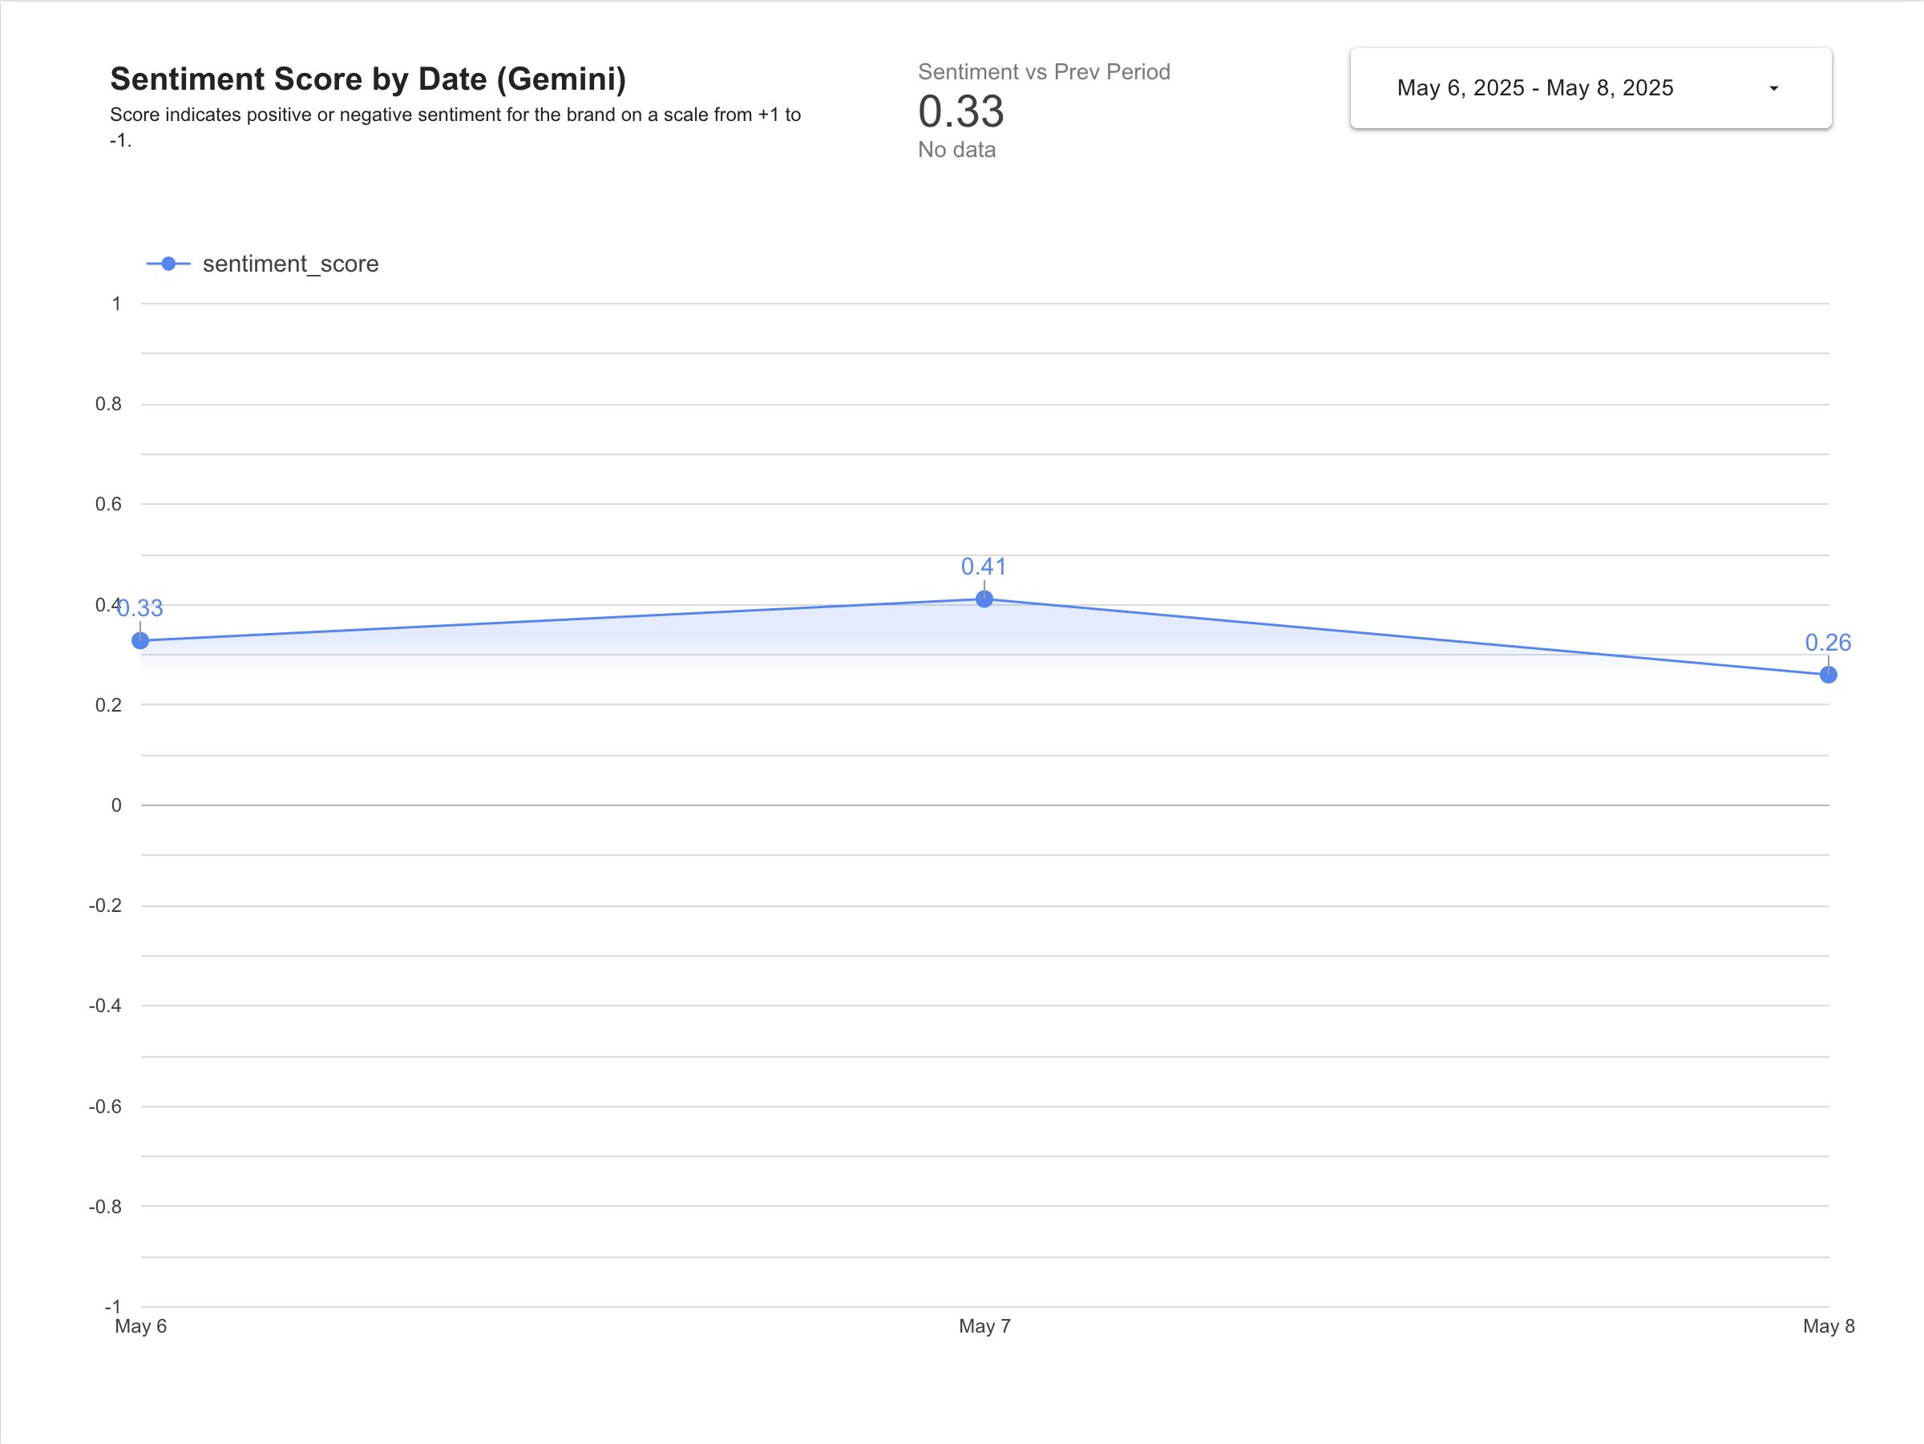Click the 0.26 data label
Viewport: 1924px width, 1444px height.
pos(1828,643)
